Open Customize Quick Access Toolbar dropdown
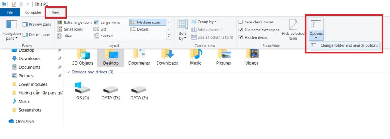This screenshot has height=139, width=390. 27,5
